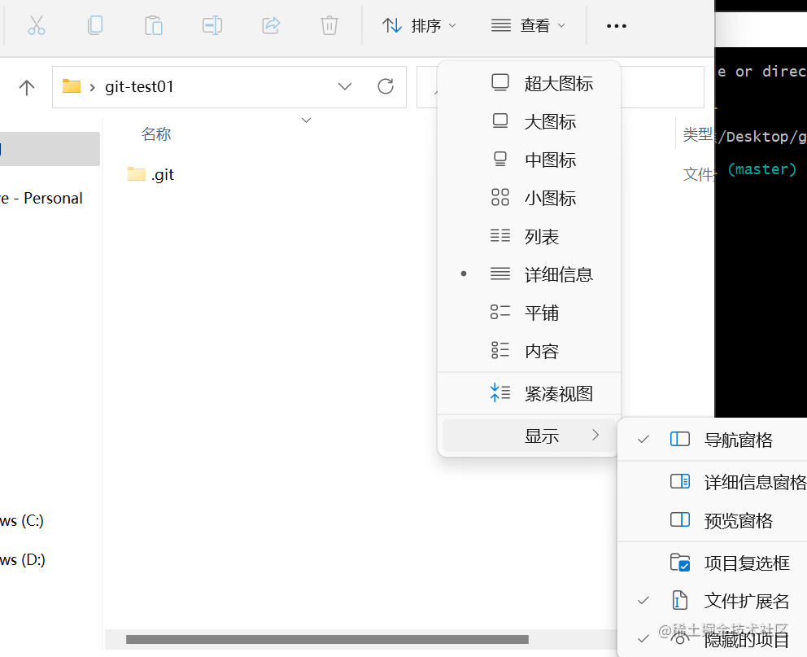
Task: Click the Cut scissors icon
Action: [37, 25]
